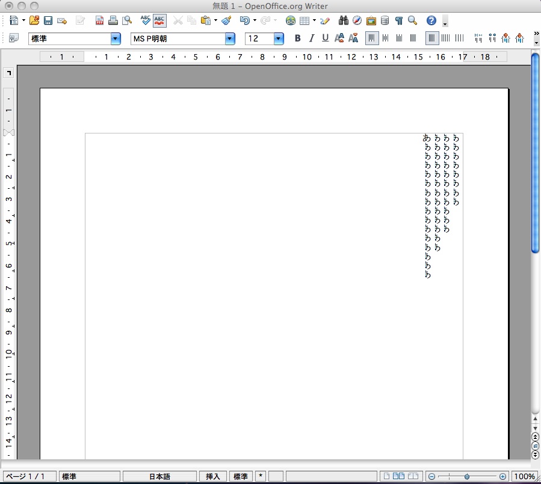
Task: Click Next Page double-arrow button
Action: 535,455
